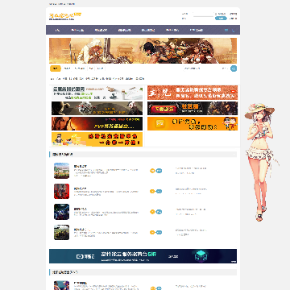290x290 pixels.
Task: Open the forum with the dark blue sci-fi icon
Action: tap(61, 212)
